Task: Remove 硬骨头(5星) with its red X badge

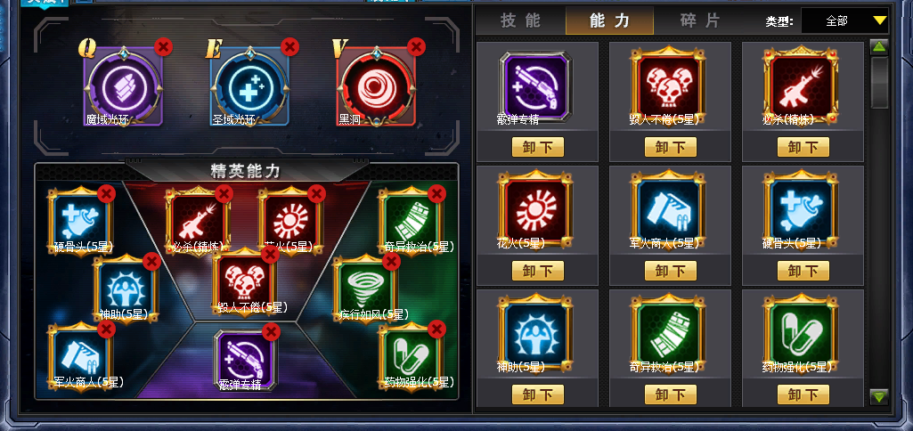Action: tap(107, 193)
